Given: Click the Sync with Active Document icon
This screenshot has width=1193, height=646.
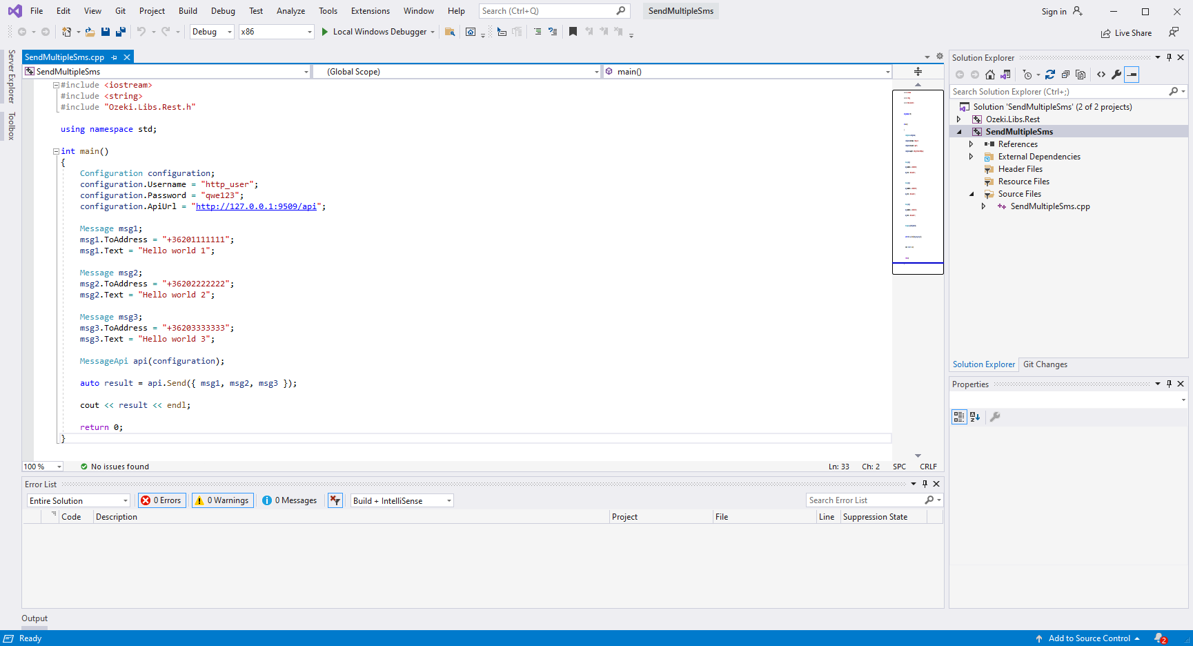Looking at the screenshot, I should 1050,75.
